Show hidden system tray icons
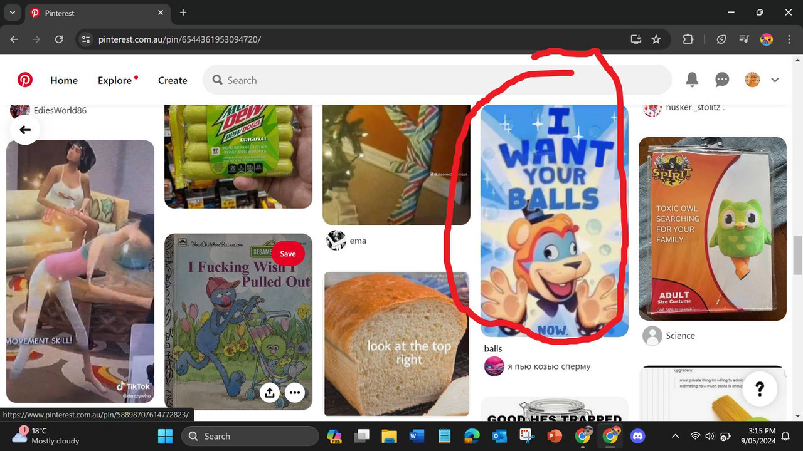Screen dimensions: 803x451 [675, 436]
